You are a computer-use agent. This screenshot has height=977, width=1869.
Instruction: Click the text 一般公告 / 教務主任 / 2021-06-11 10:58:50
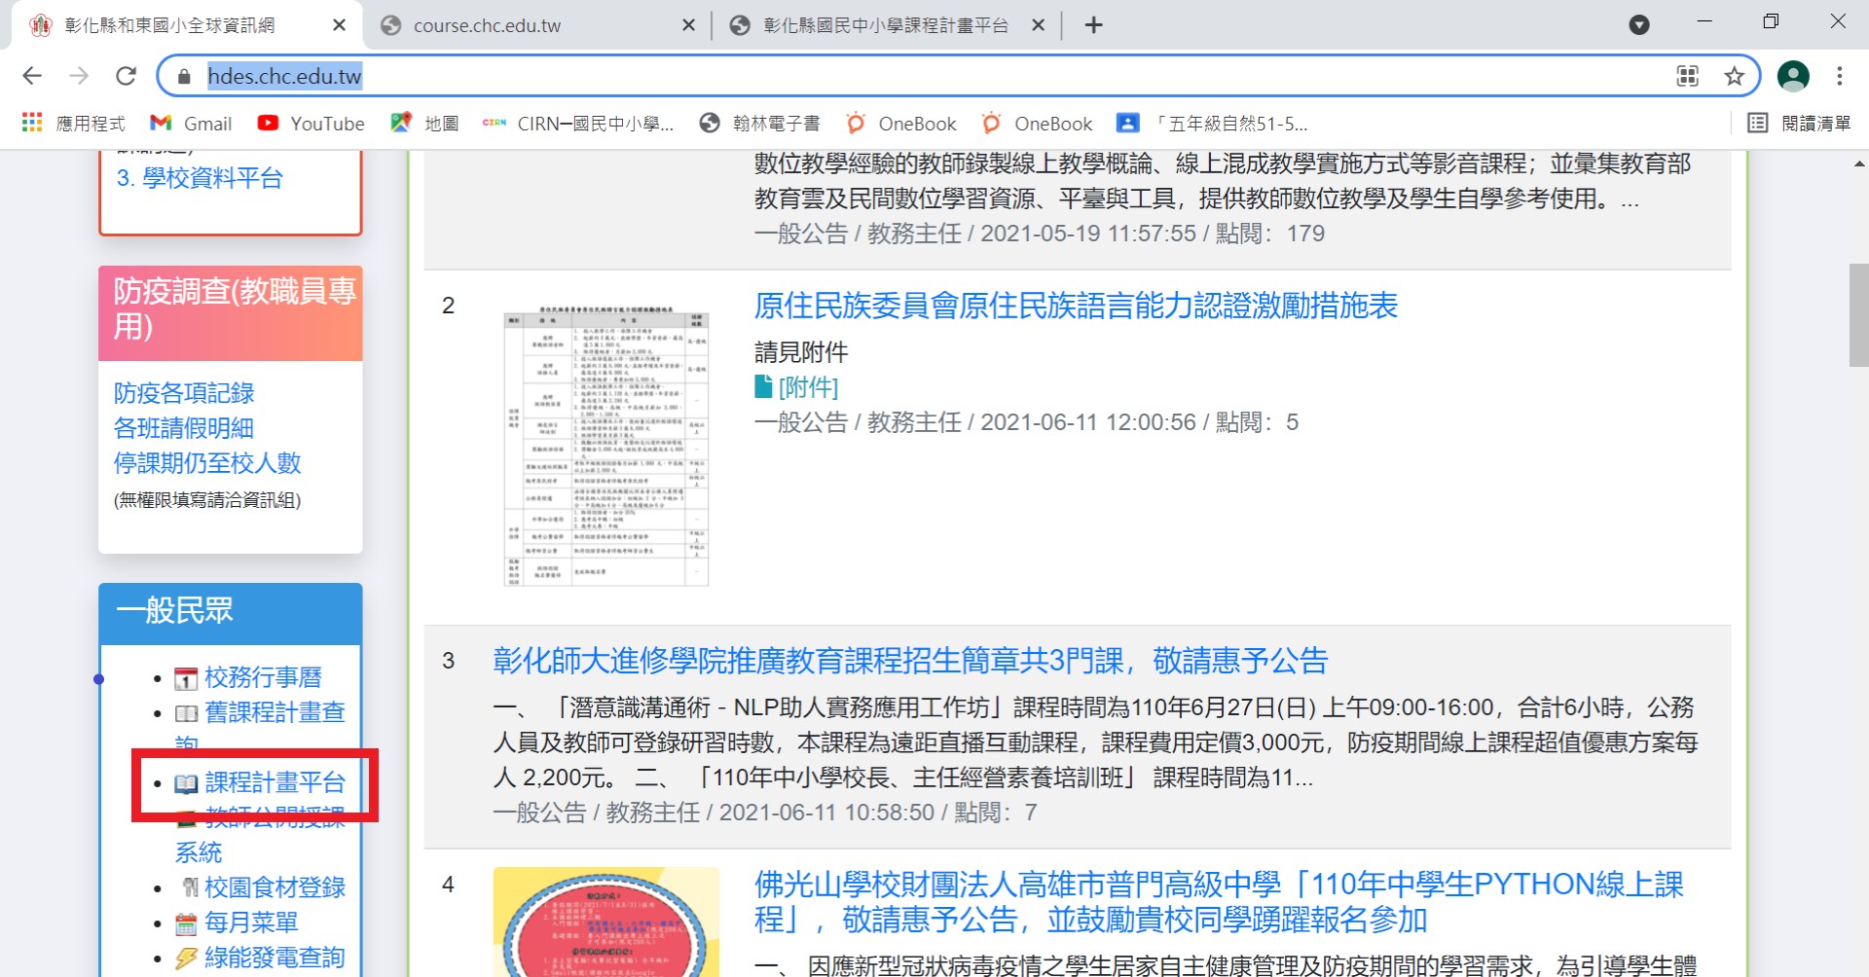[714, 813]
